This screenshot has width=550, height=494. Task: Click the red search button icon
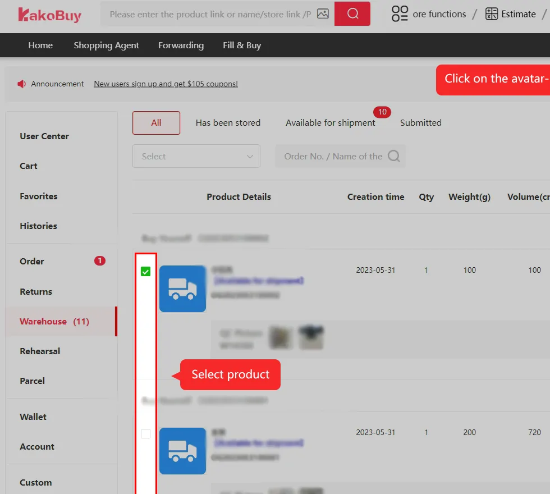(352, 13)
